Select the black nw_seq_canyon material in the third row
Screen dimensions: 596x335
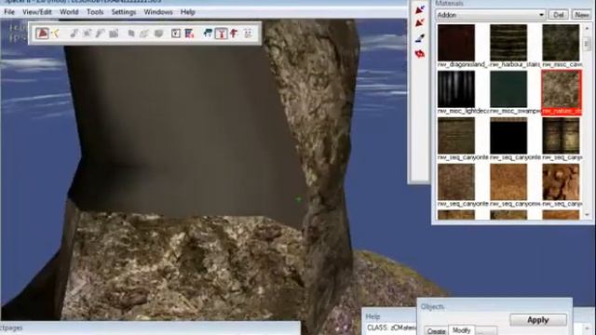point(508,136)
